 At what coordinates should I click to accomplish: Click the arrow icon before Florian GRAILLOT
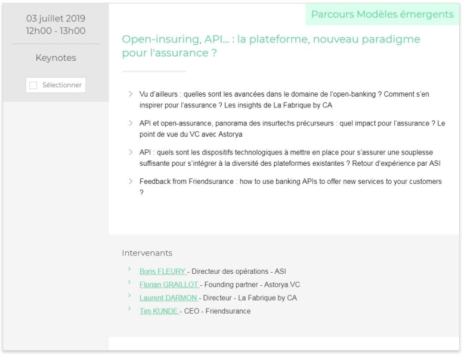129,283
